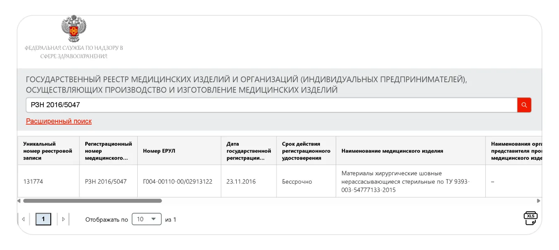Click the horizontal scrollbar left arrow
Image resolution: width=559 pixels, height=250 pixels.
[x=19, y=201]
